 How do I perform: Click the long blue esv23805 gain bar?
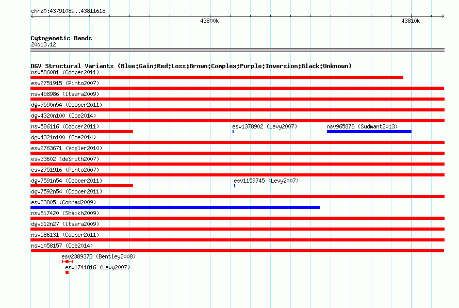pos(175,207)
